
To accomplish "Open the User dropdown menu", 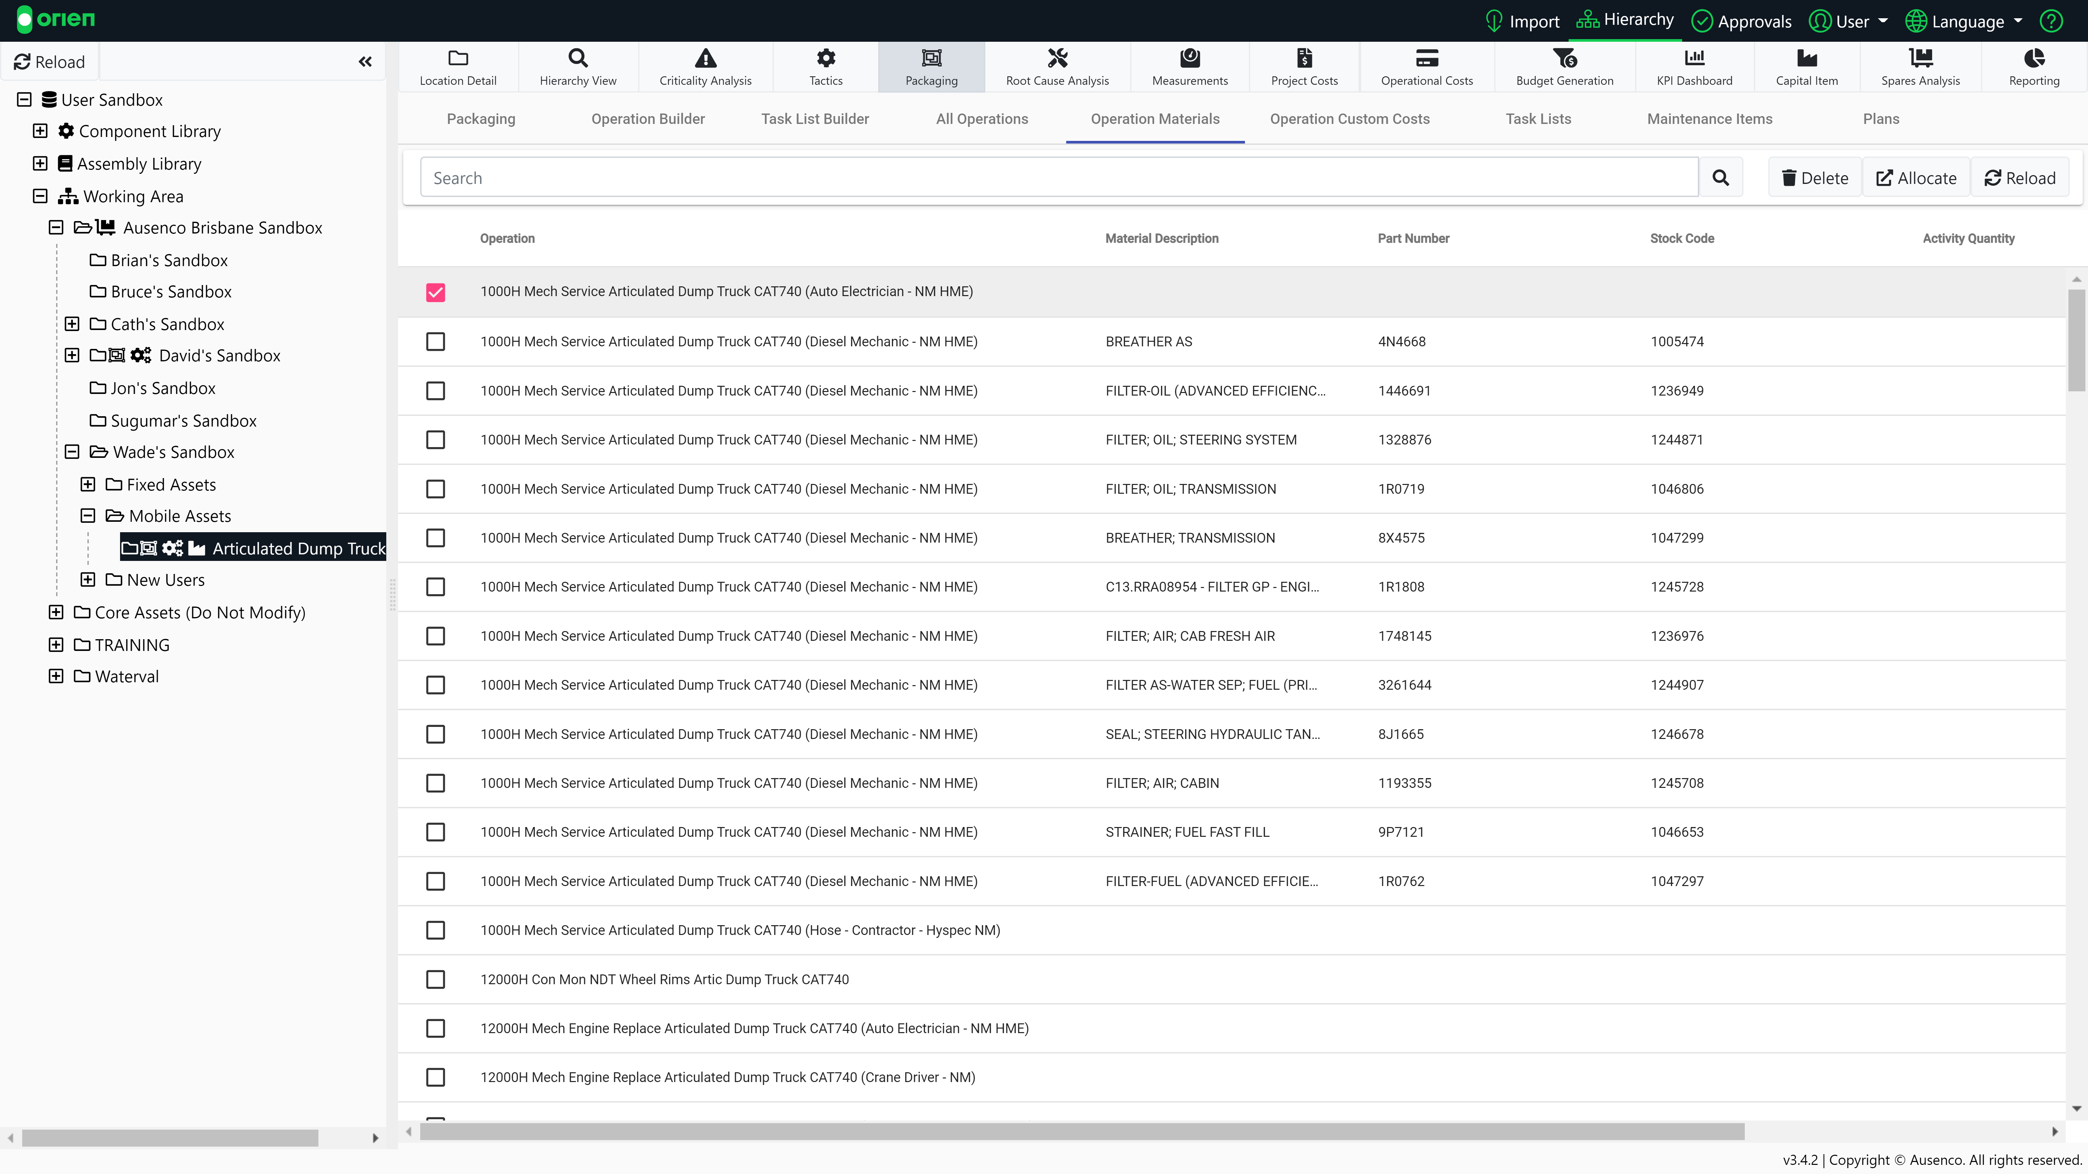I will tap(1848, 21).
